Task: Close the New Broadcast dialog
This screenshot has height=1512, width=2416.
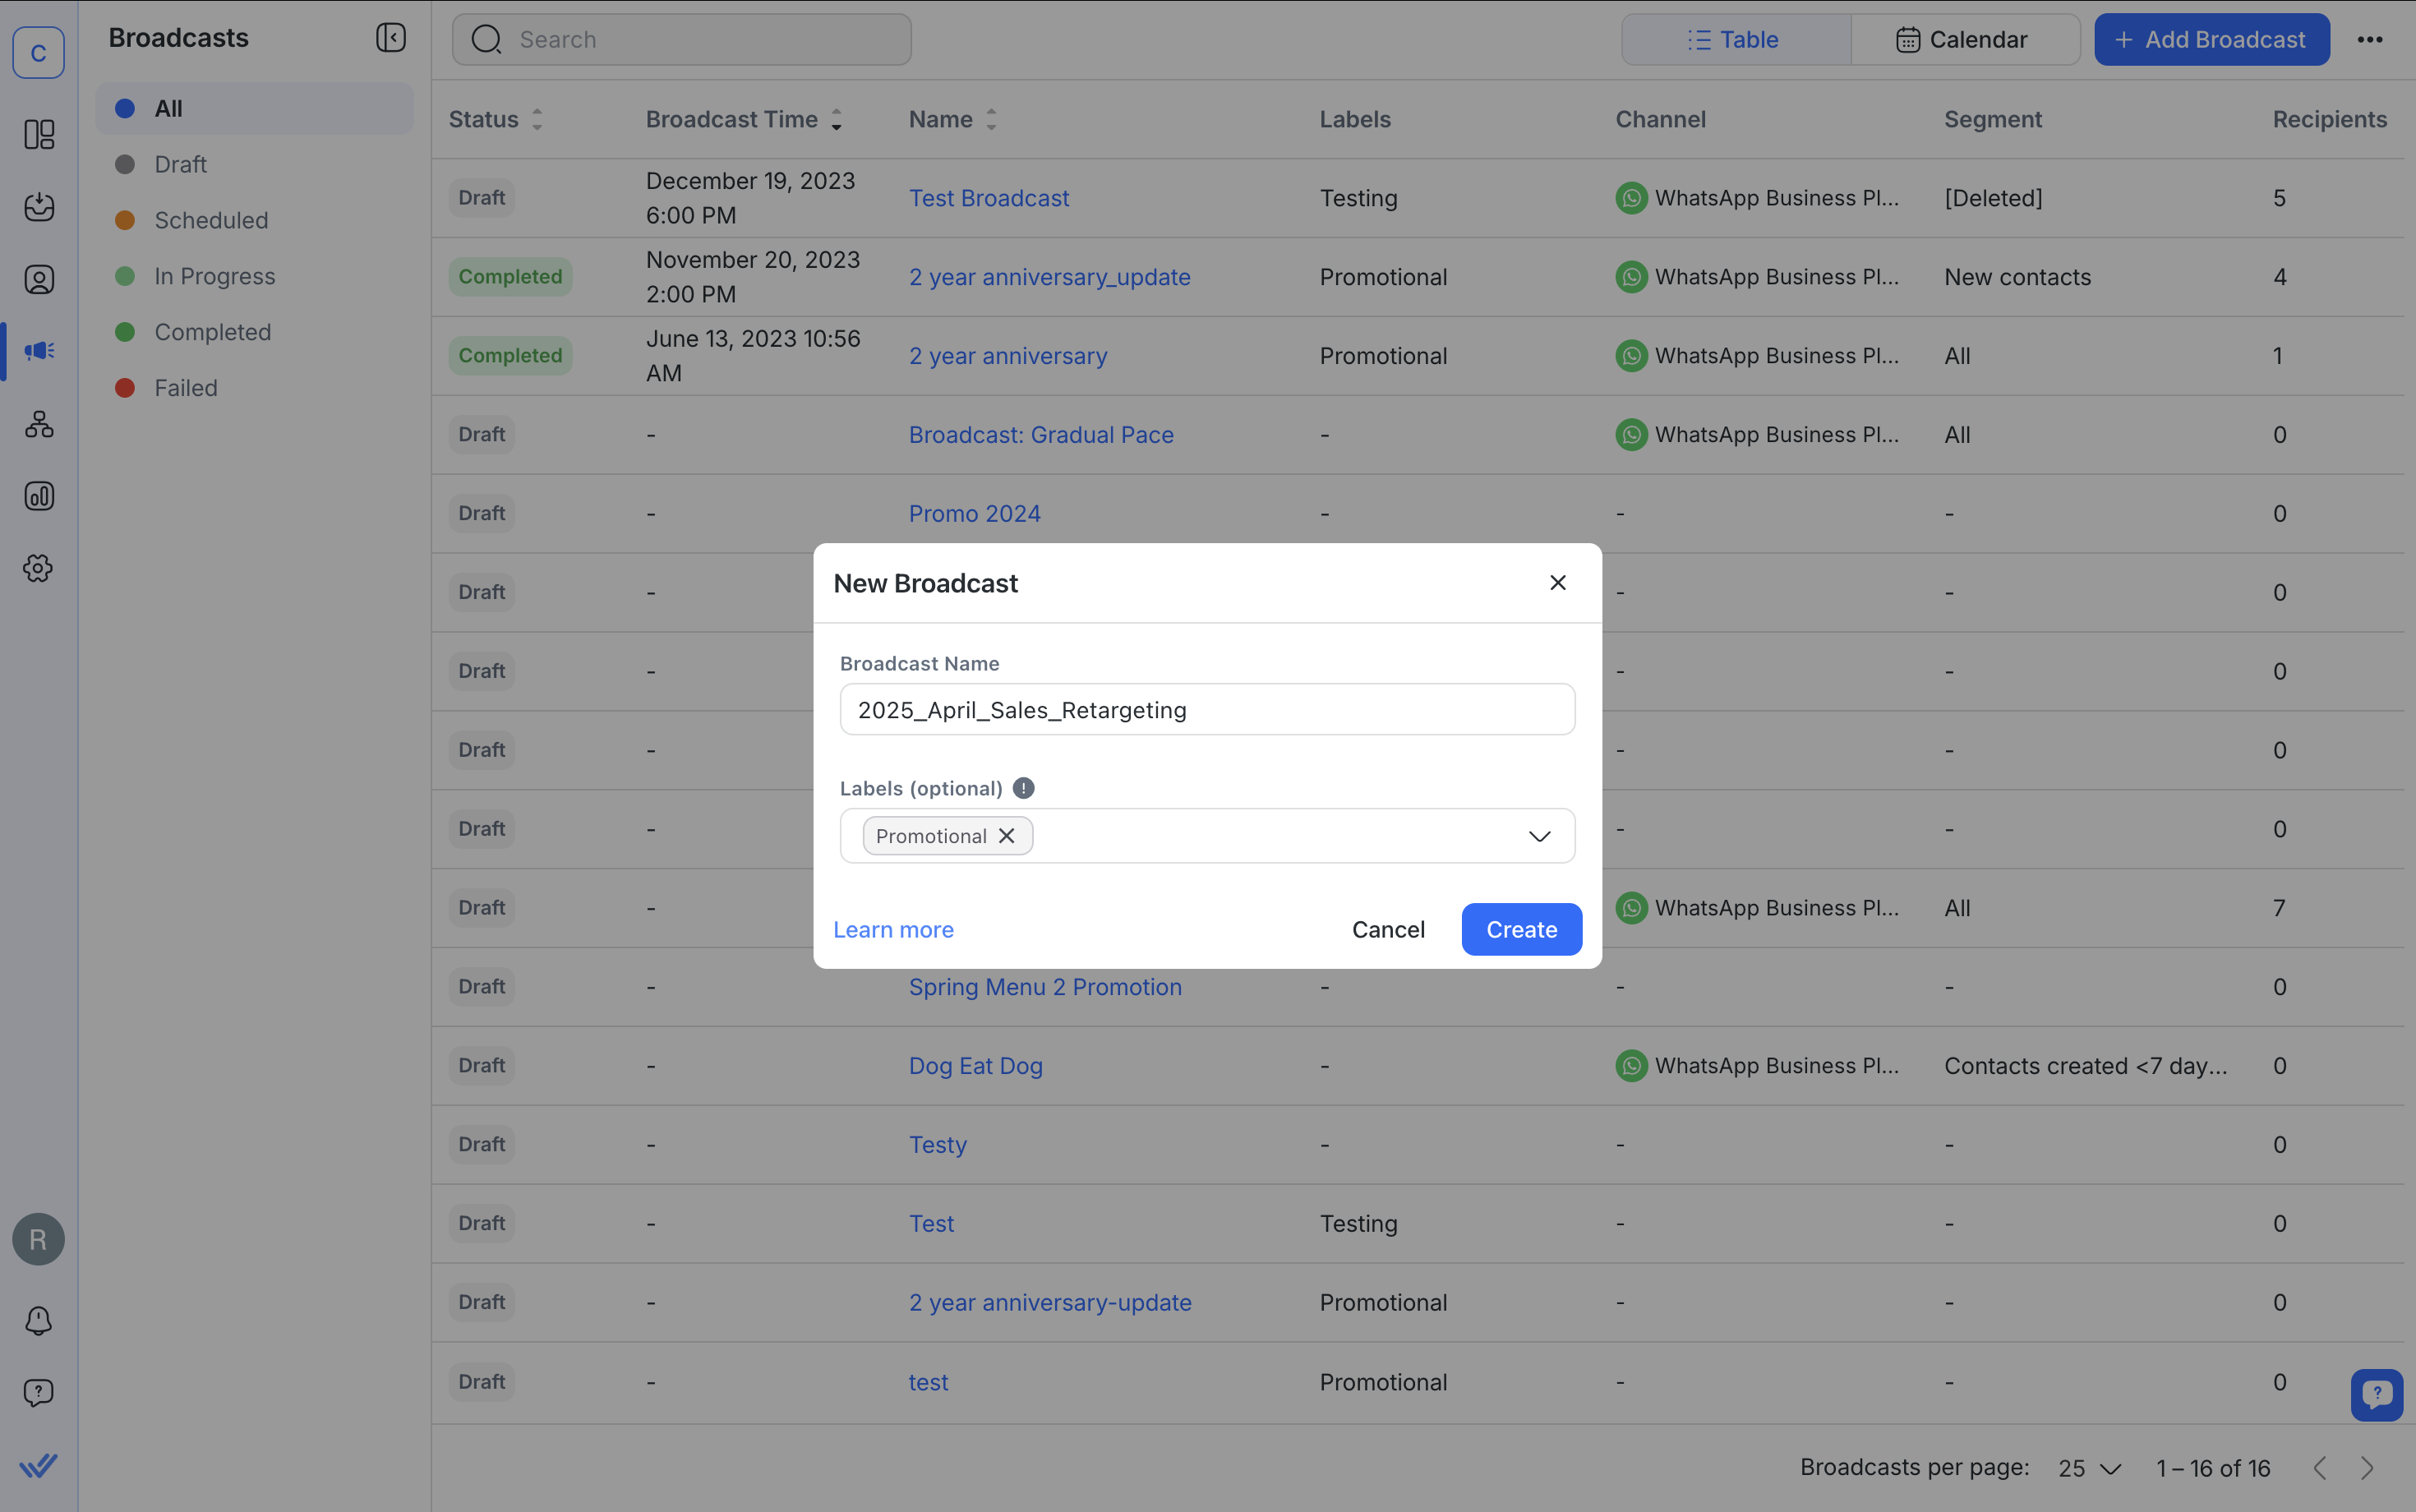Action: click(1557, 583)
